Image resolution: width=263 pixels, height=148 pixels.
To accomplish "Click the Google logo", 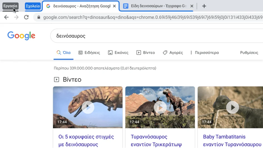I will point(21,36).
